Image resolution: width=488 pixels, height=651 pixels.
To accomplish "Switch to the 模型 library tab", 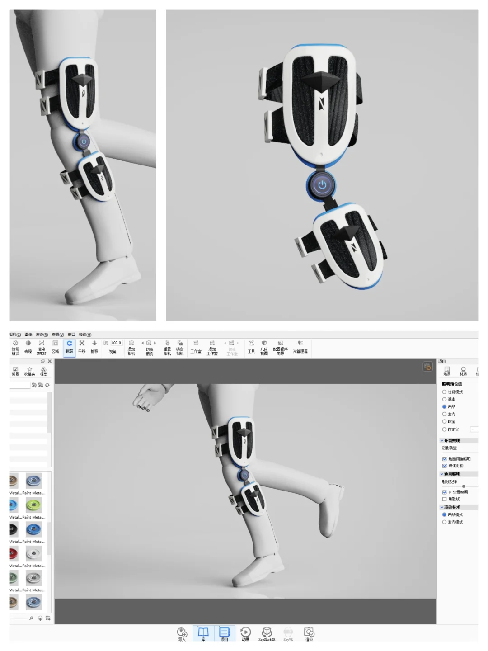I will pos(44,371).
